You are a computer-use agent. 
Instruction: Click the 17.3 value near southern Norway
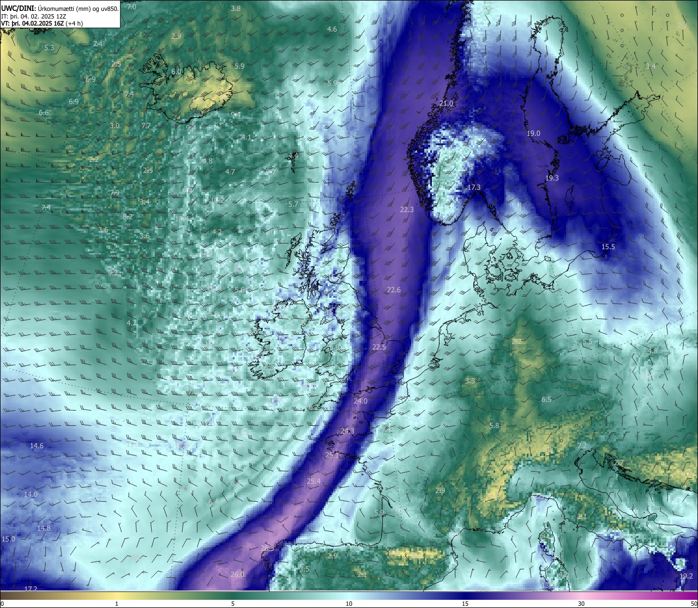pyautogui.click(x=474, y=187)
